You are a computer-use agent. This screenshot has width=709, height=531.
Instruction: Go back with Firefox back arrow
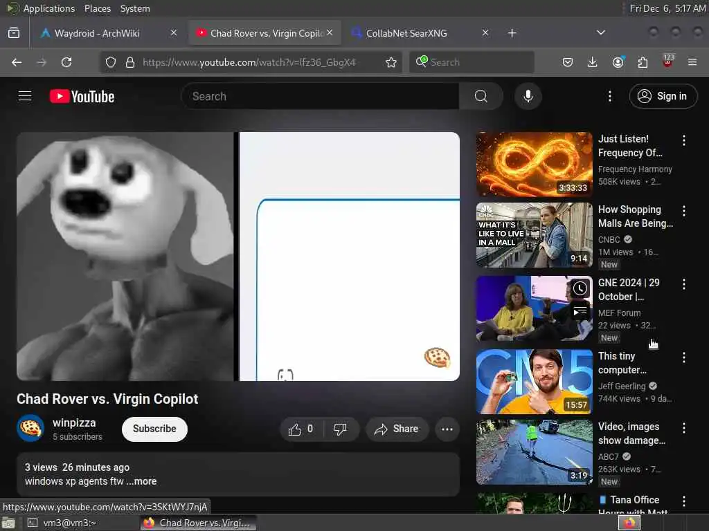17,62
